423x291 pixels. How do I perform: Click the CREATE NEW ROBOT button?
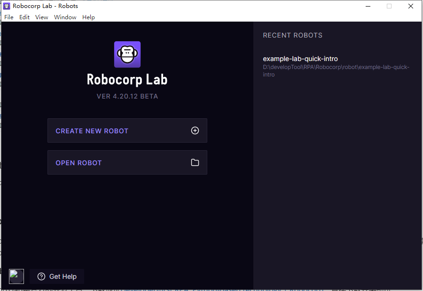[127, 130]
